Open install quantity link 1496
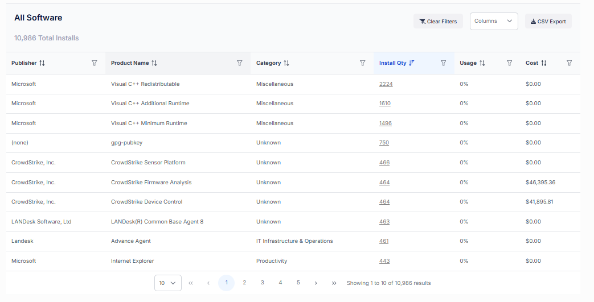 pos(385,123)
